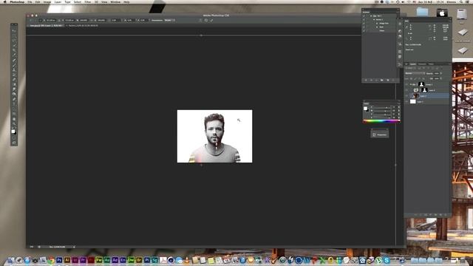Click the Properties panel button
Screen dimensions: 473x266
[x=379, y=134]
